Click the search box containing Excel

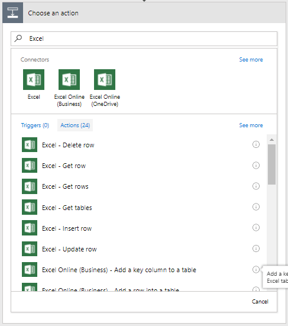coord(144,38)
